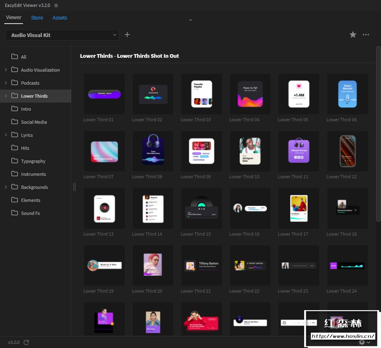
Task: Select the Lower Thirds category
Action: pyautogui.click(x=35, y=96)
